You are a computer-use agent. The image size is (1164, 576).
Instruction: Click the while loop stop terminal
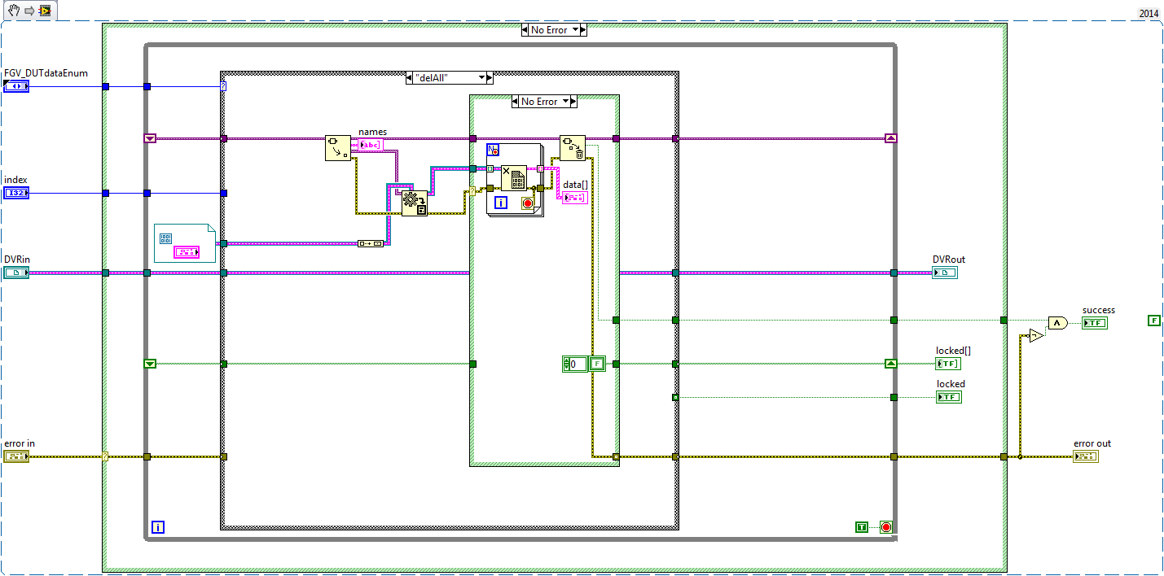[886, 527]
